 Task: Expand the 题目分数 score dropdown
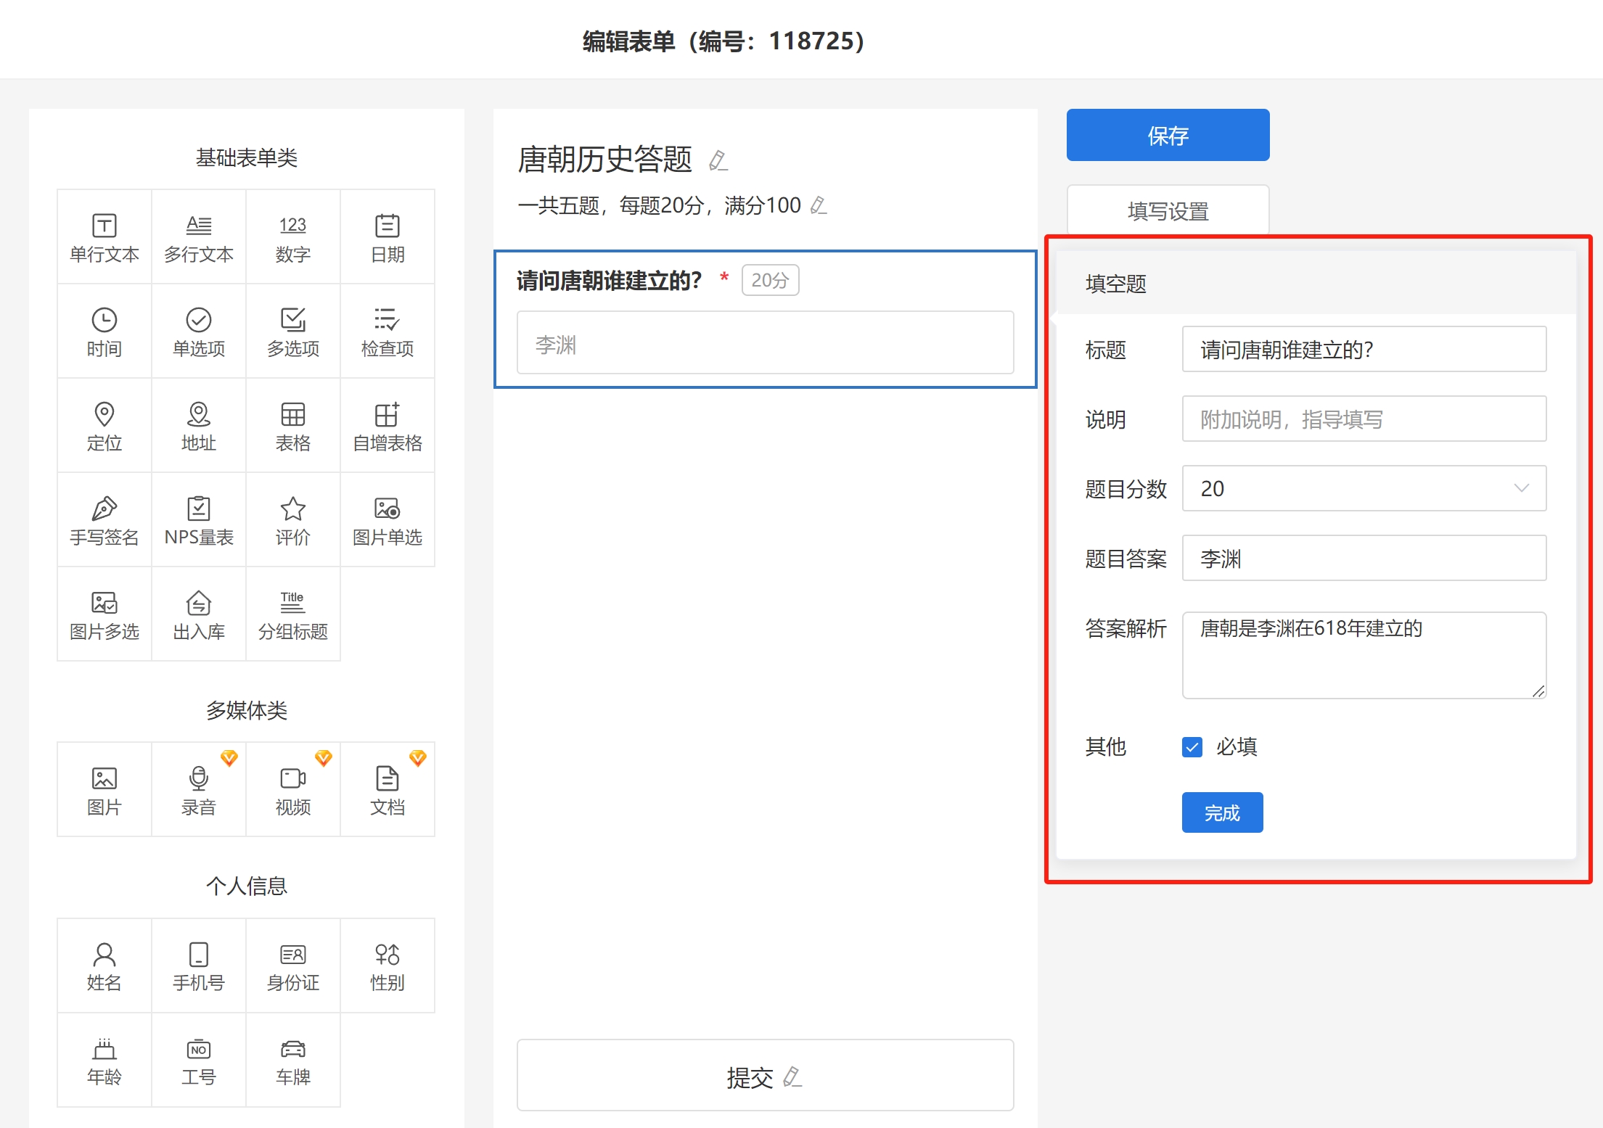(1364, 488)
